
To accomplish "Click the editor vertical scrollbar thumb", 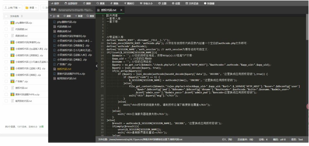I will [x=307, y=27].
